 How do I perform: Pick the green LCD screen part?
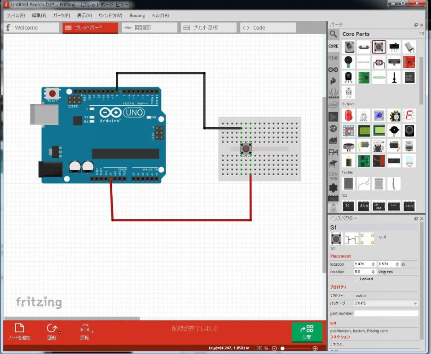(364, 130)
